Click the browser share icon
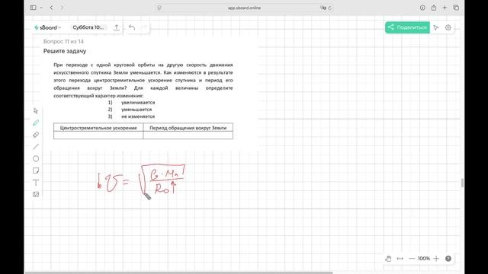Screen dimensions: 488x274 click(x=434, y=8)
